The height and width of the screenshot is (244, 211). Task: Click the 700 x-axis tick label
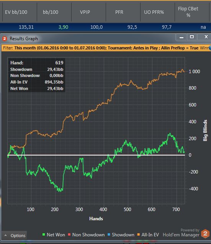(x=176, y=209)
